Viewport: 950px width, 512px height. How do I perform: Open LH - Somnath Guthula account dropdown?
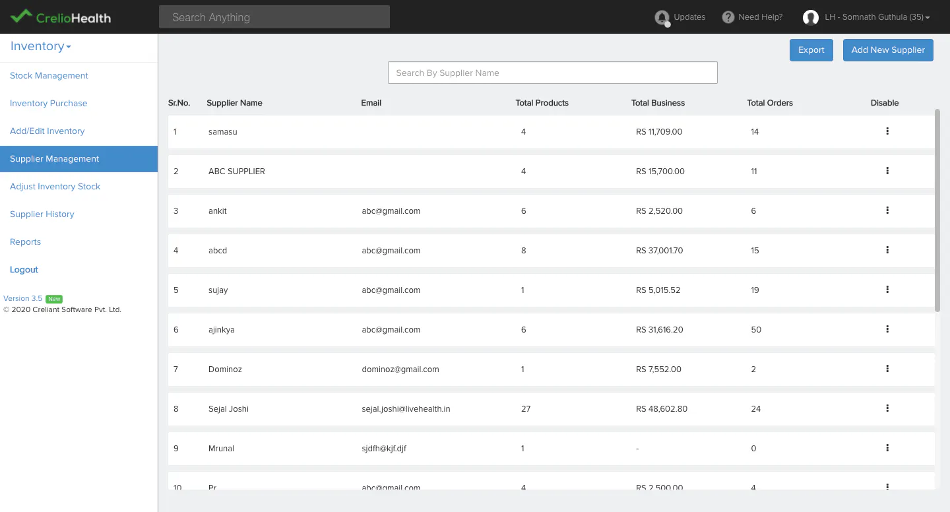[877, 17]
